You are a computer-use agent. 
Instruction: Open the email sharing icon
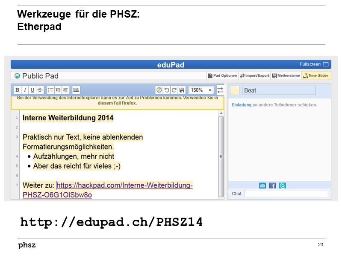coord(262,185)
